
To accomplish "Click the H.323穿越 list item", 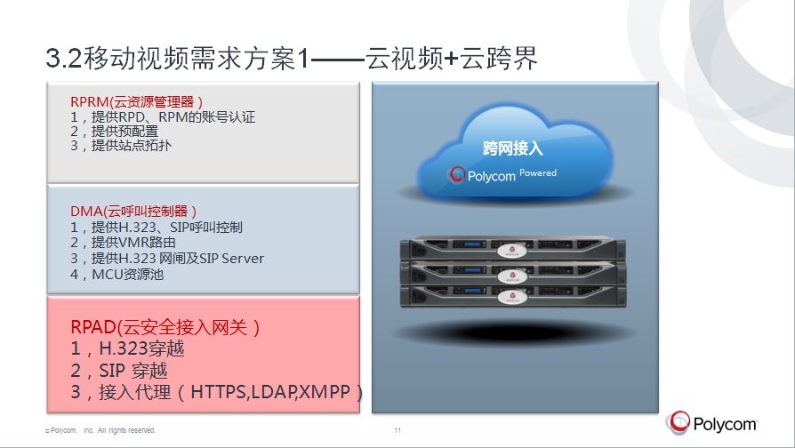I will coord(127,348).
